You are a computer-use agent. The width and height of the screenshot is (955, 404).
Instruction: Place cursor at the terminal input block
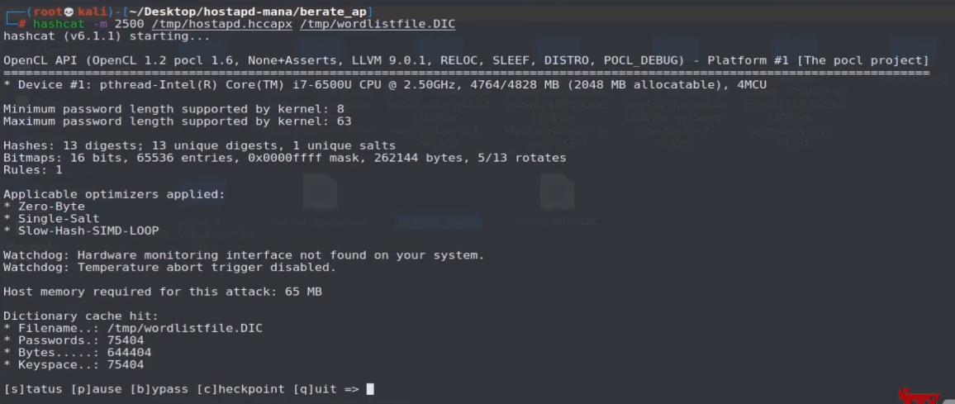click(370, 388)
